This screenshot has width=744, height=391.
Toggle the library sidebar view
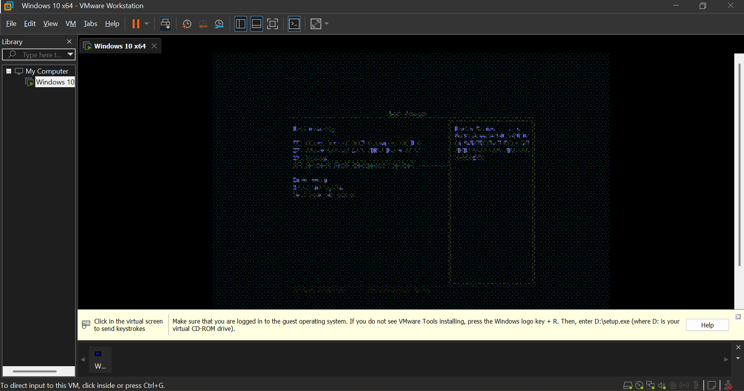(241, 24)
